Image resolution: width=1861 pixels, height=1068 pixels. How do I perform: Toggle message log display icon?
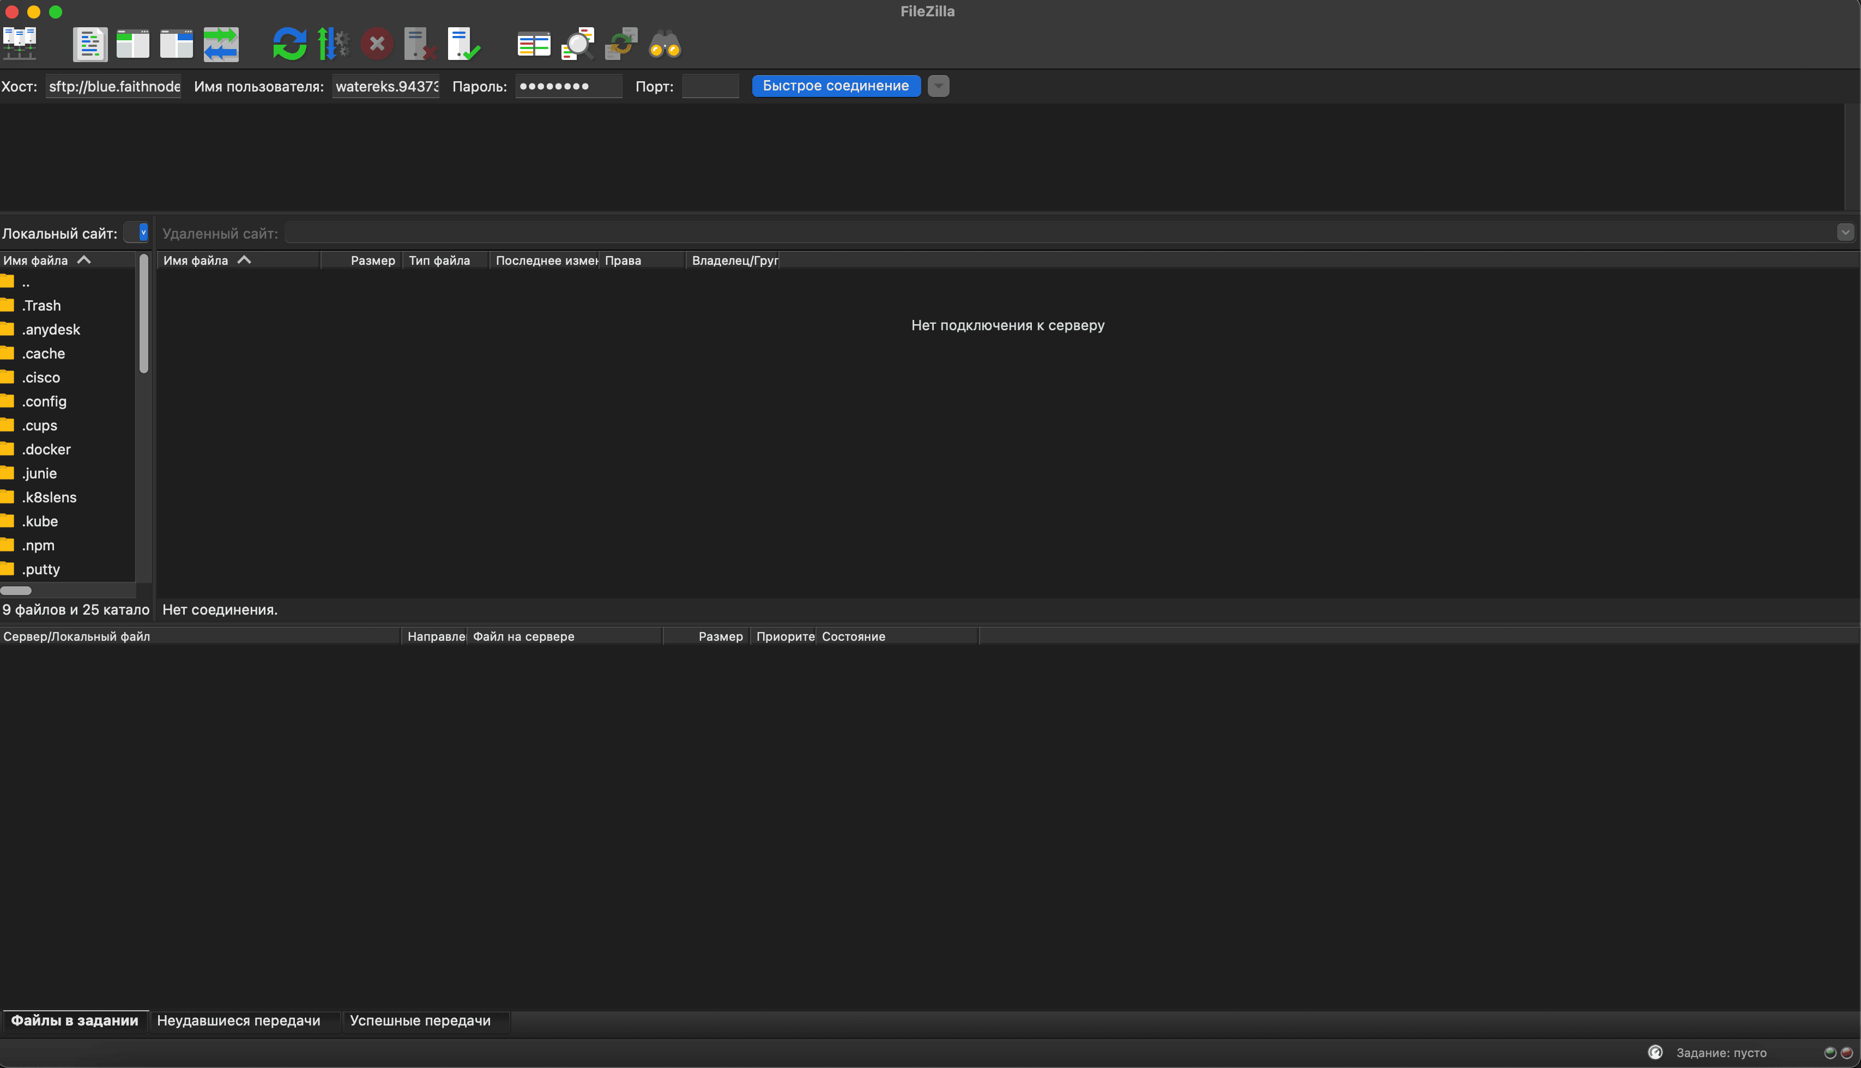pos(89,44)
